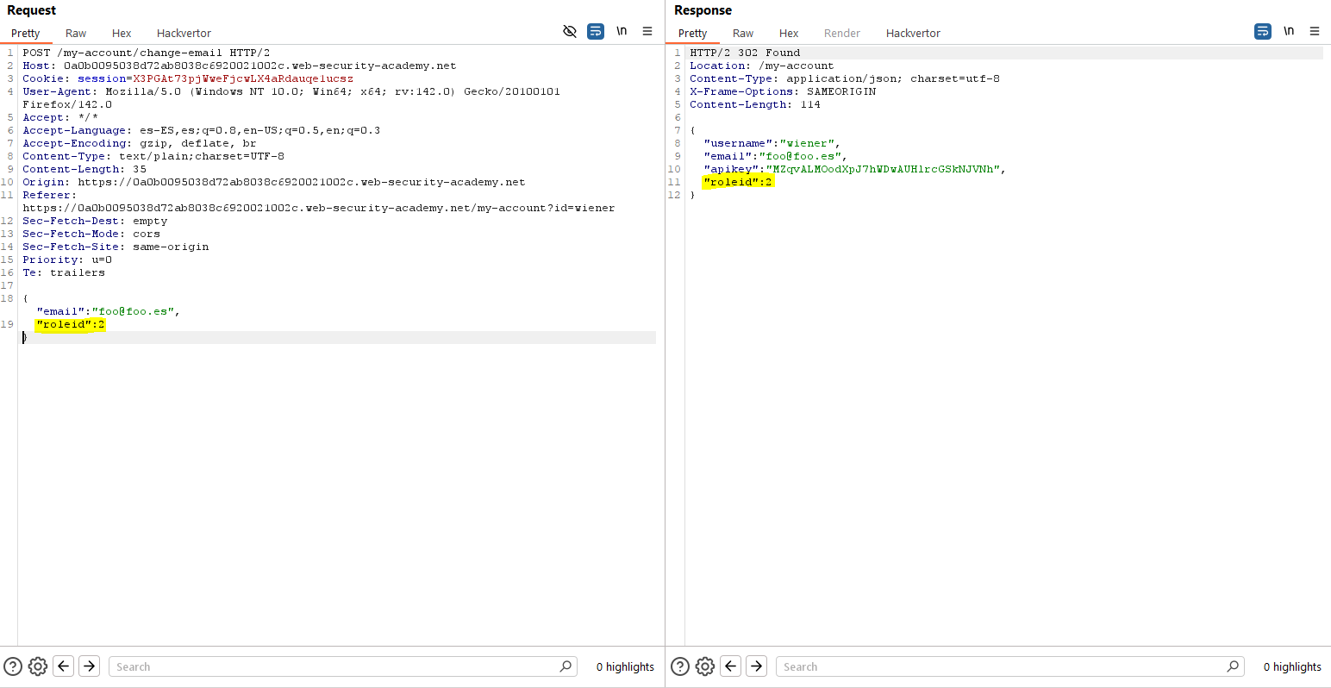Go to previous match in Request search
The height and width of the screenshot is (688, 1331).
click(64, 666)
